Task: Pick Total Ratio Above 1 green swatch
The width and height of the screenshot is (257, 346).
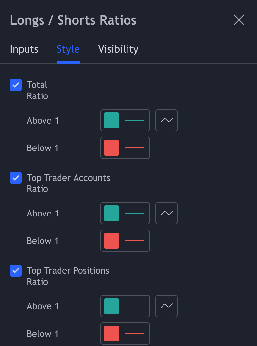Action: (x=111, y=120)
